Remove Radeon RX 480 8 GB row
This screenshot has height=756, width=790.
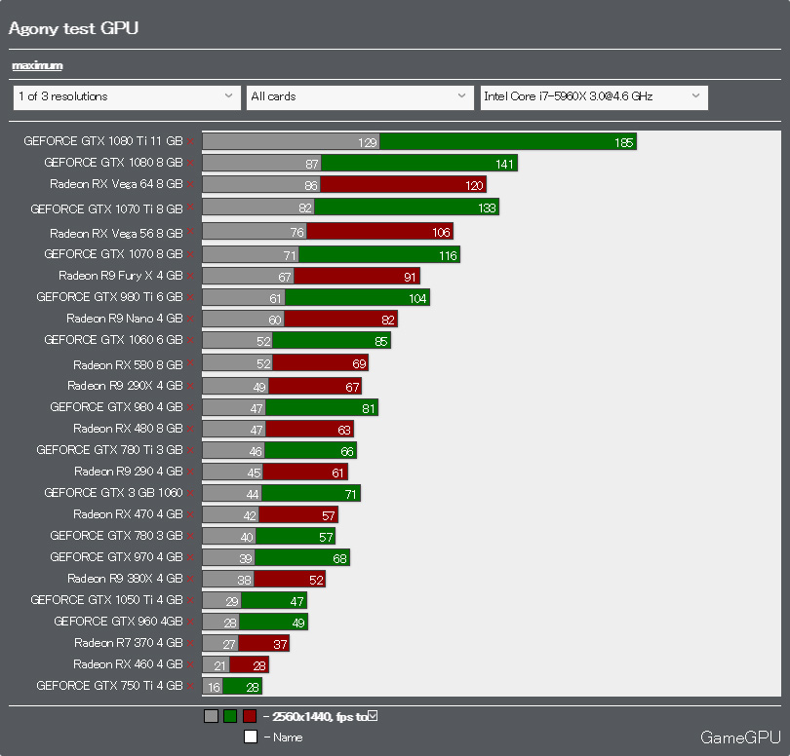click(x=190, y=429)
